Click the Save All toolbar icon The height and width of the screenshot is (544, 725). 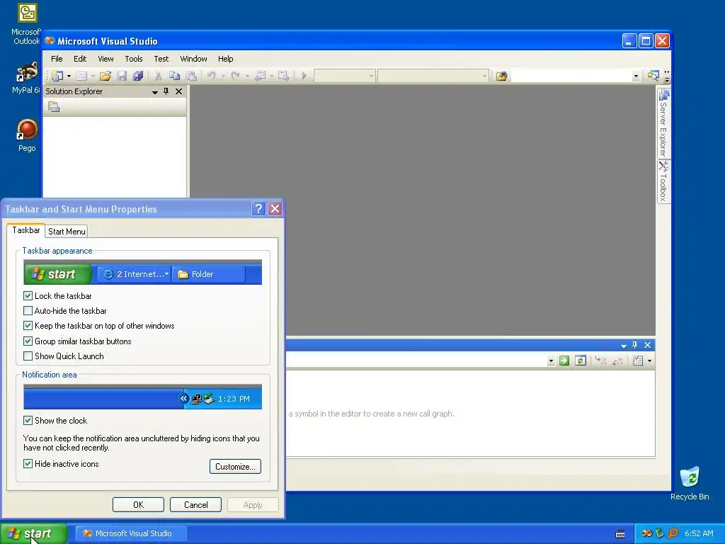(x=138, y=75)
